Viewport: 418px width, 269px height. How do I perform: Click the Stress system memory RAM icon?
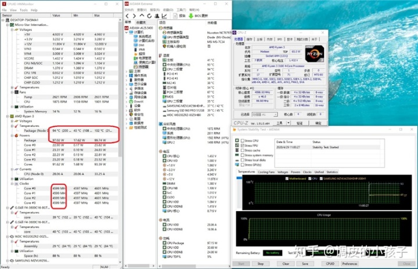coord(237,155)
